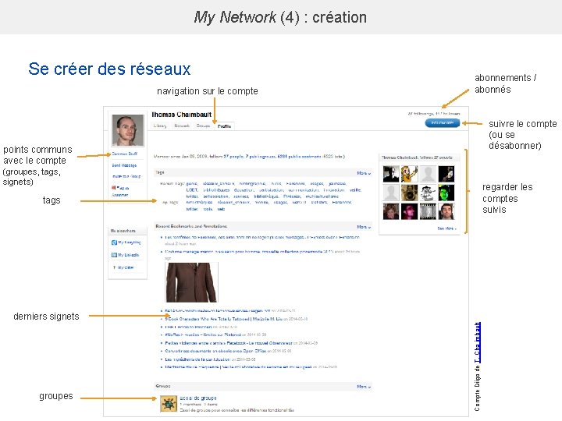Open the Library tab

[160, 126]
